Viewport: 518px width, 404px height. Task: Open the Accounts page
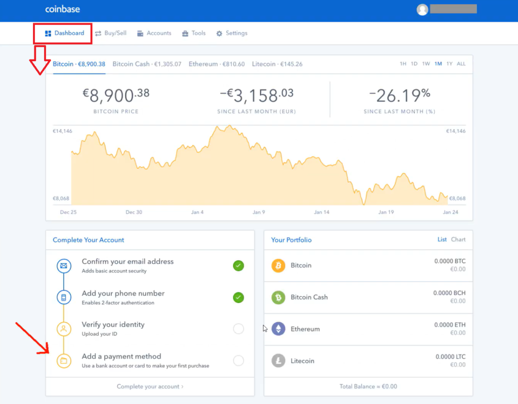154,33
